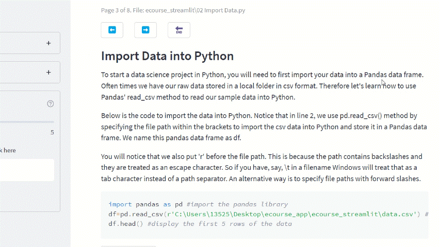Click the 'Import Data into Python' heading

tap(167, 56)
